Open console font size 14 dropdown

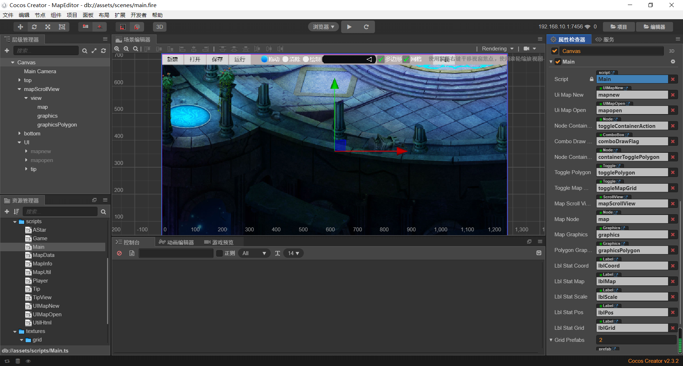pyautogui.click(x=293, y=253)
